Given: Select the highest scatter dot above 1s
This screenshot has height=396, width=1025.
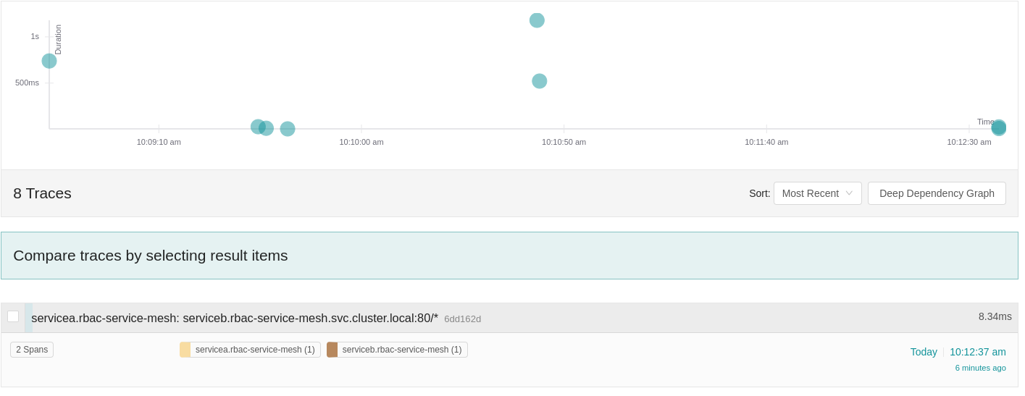Looking at the screenshot, I should (x=537, y=20).
